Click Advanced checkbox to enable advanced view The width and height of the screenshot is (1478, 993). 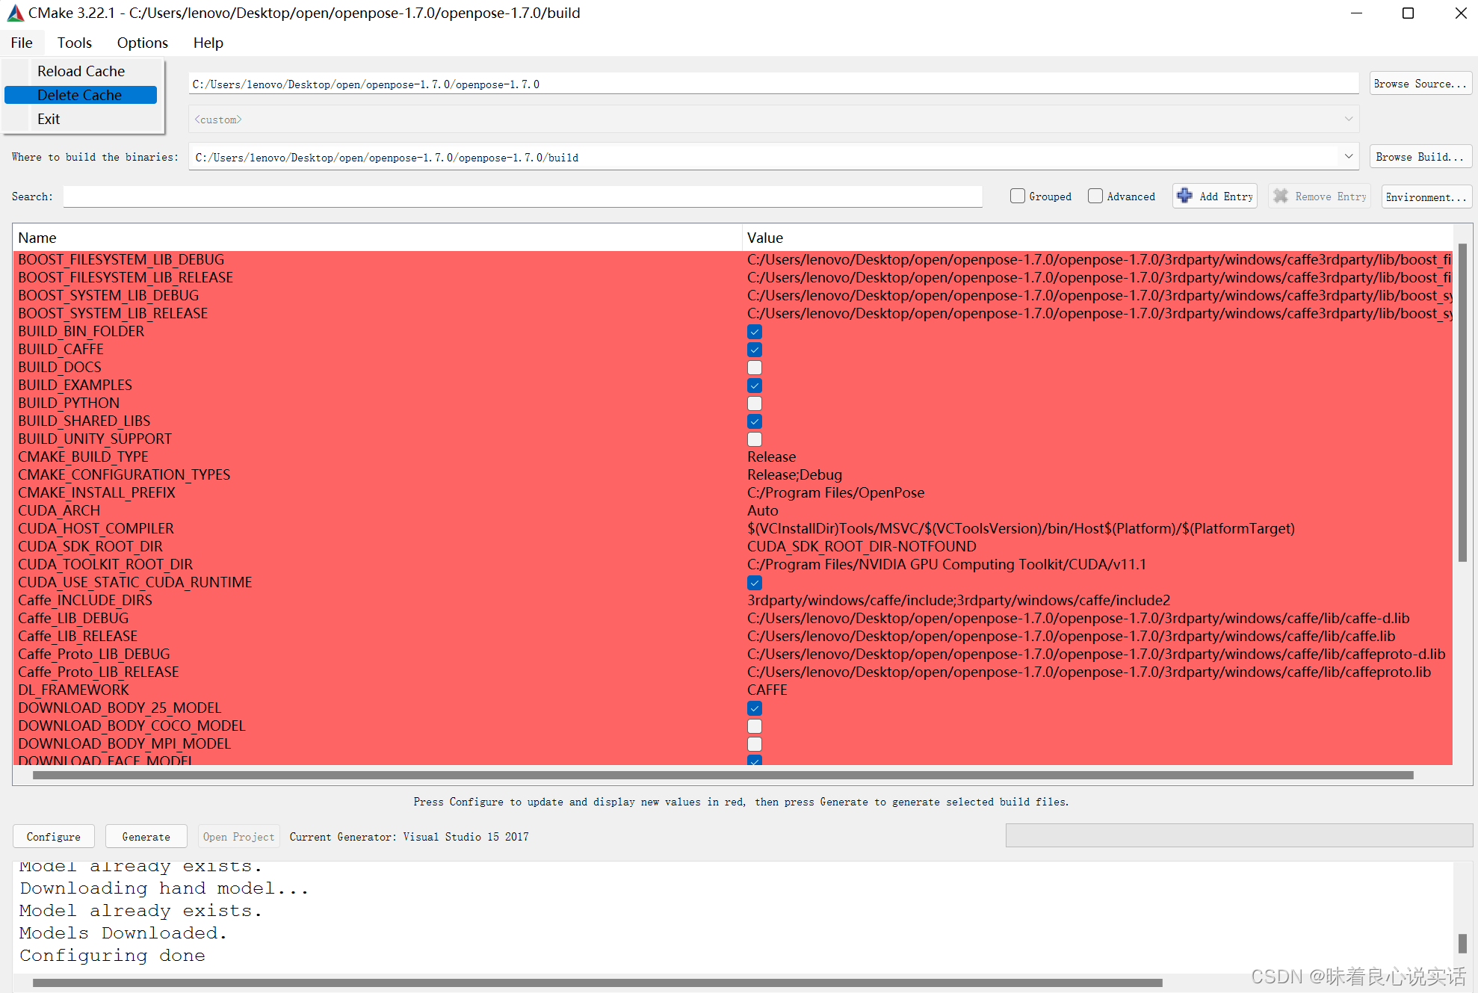point(1095,197)
